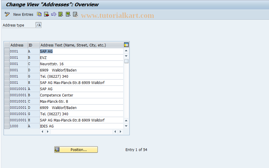Click ID cell G in 0001 row

click(x=34, y=76)
